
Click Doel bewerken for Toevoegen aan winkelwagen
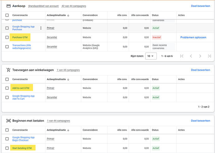pos(200,70)
